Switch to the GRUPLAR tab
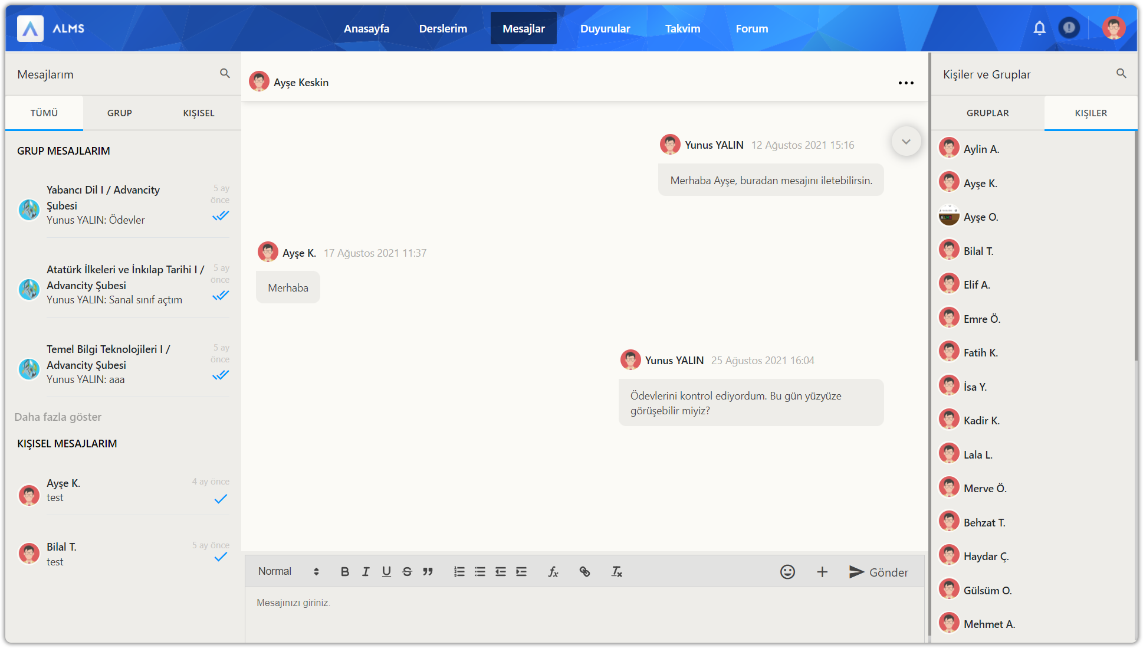 point(987,113)
